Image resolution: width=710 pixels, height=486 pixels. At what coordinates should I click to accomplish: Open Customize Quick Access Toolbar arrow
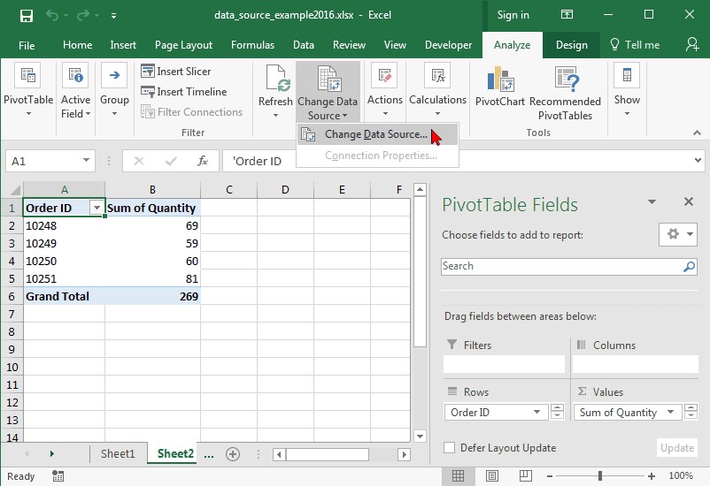tap(113, 16)
